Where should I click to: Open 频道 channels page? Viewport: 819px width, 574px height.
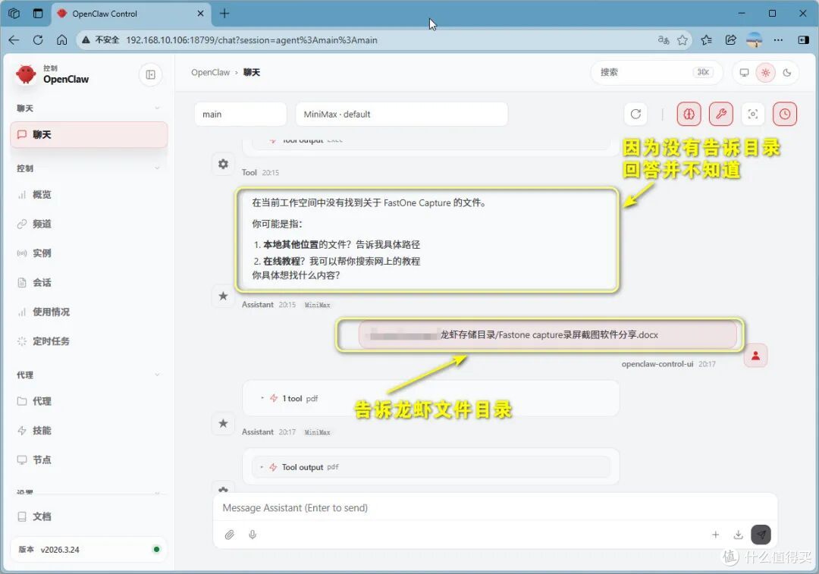coord(89,224)
